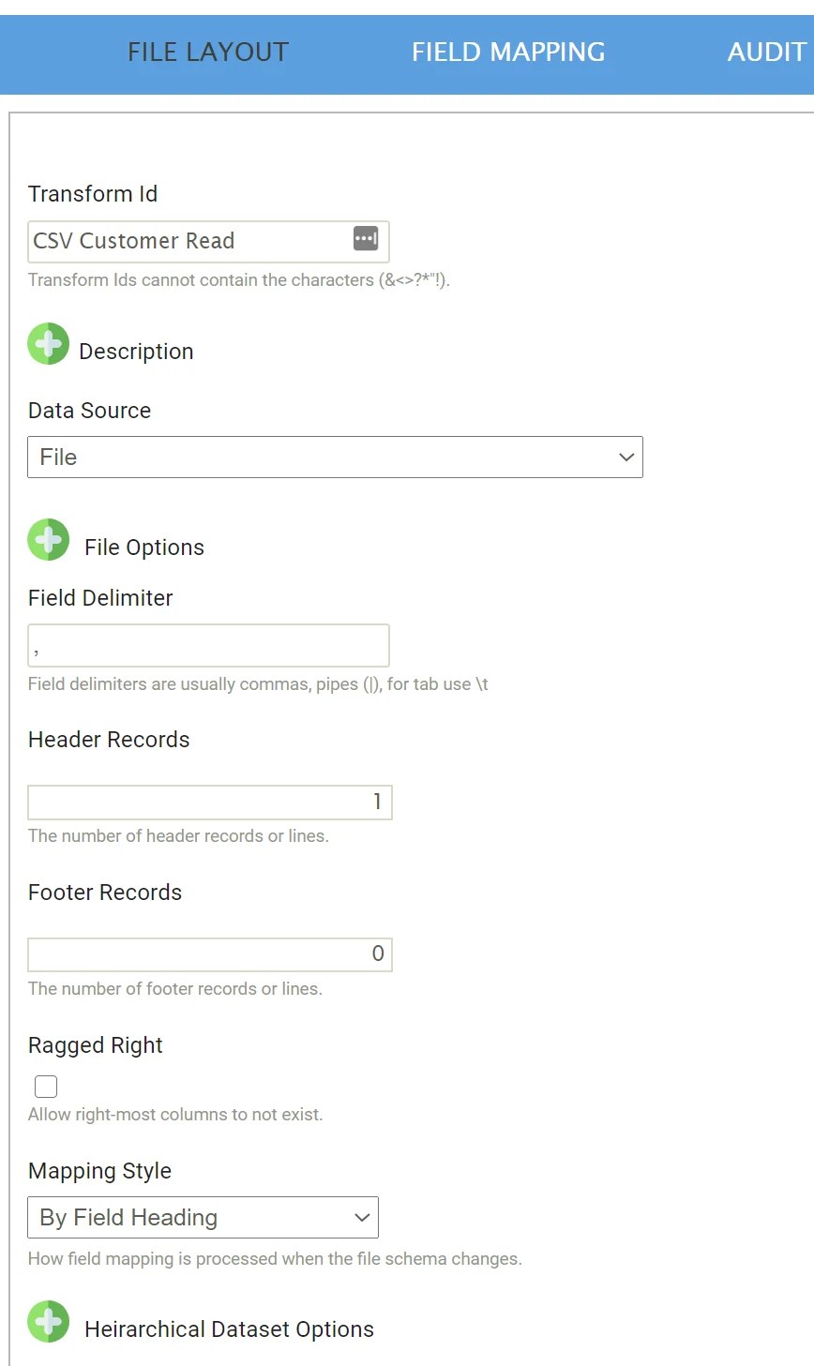
Task: Click the Mapping Style chevron arrow
Action: 361,1217
